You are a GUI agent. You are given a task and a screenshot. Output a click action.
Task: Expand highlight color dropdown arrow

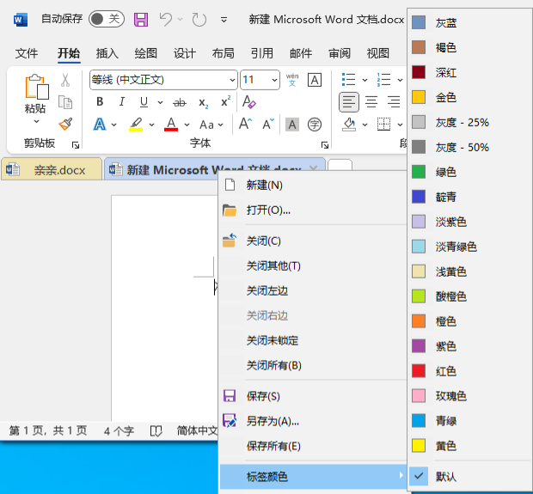151,125
